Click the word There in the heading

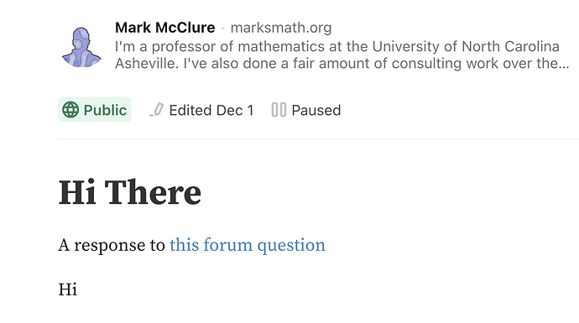coord(153,192)
